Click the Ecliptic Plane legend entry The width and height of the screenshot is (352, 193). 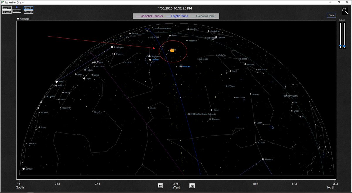pos(177,16)
